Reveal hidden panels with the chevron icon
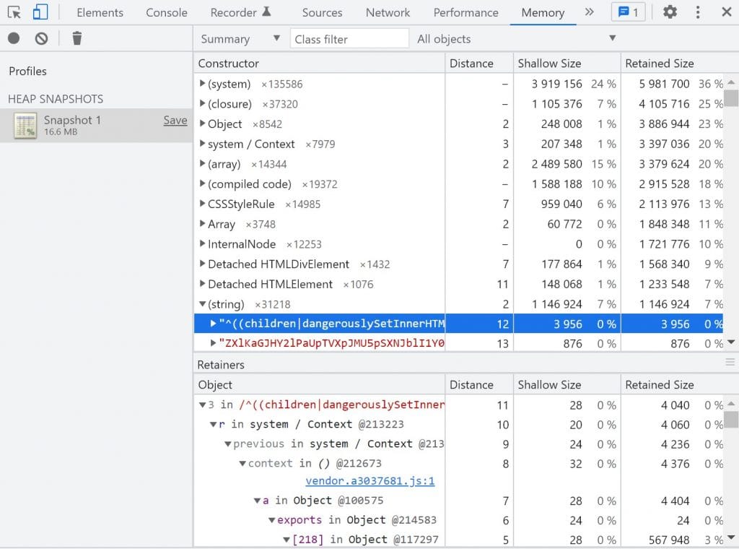Viewport: 739px width, 549px height. click(x=590, y=12)
